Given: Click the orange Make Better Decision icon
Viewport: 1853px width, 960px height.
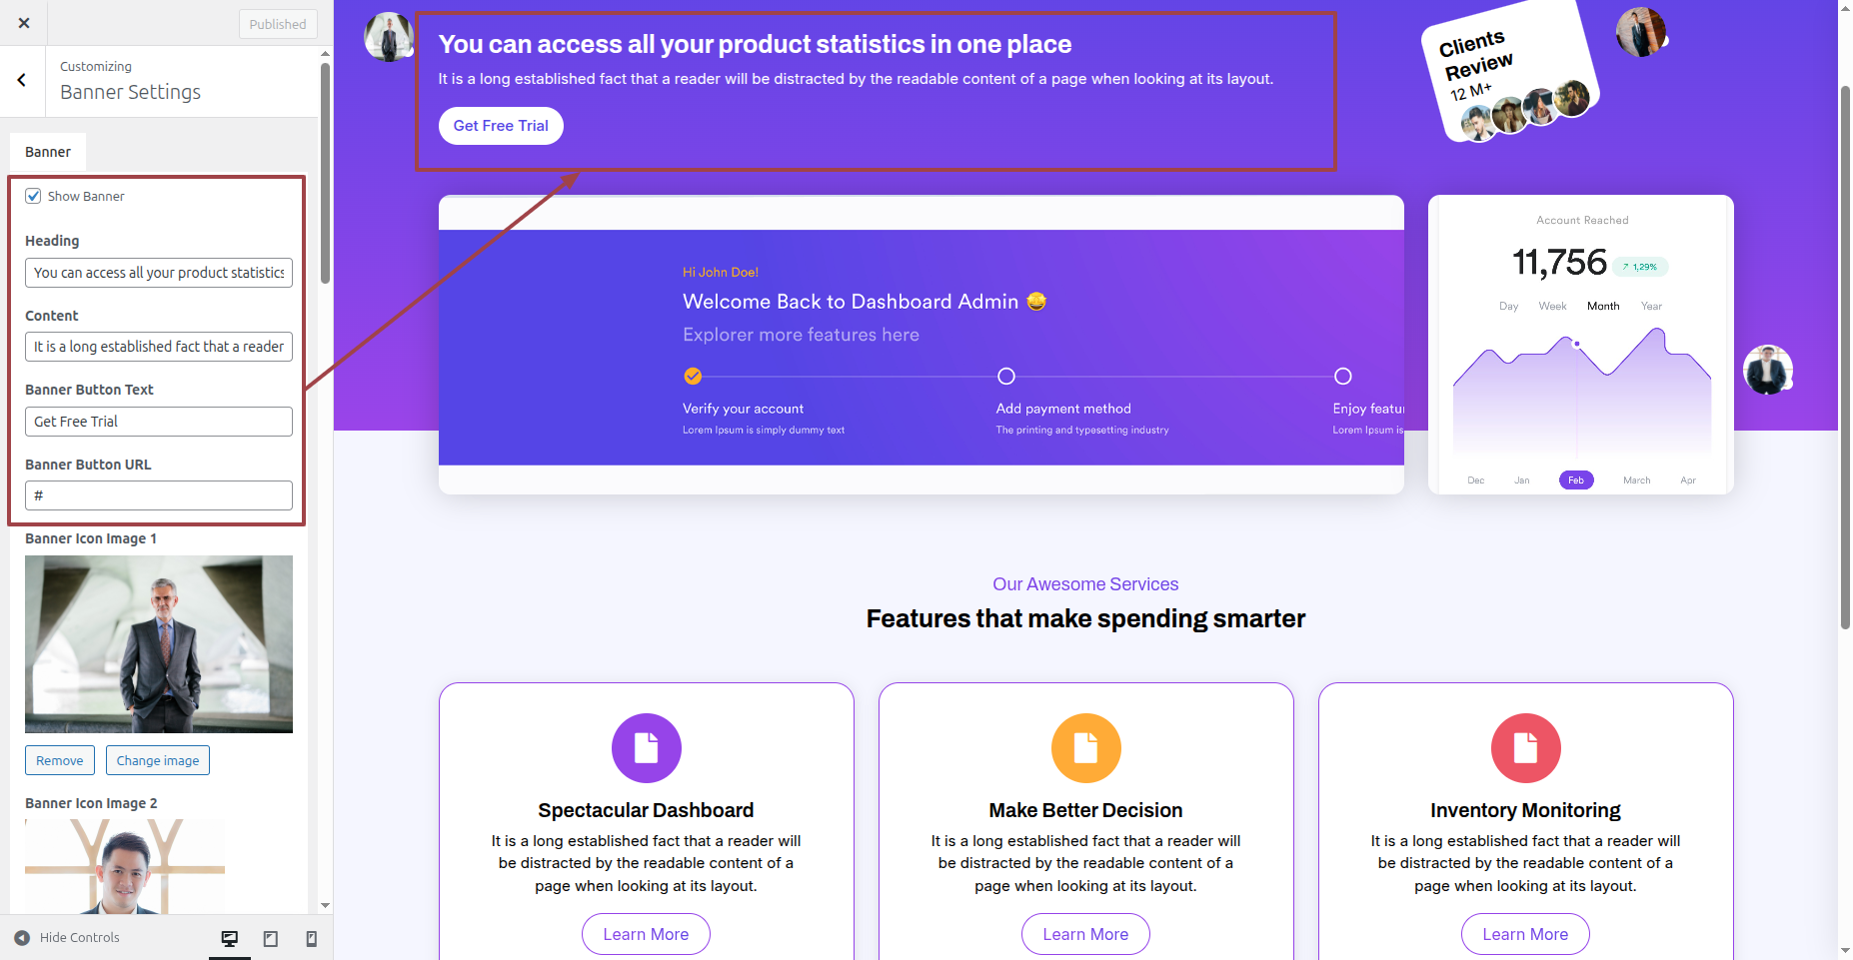Looking at the screenshot, I should click(1085, 748).
